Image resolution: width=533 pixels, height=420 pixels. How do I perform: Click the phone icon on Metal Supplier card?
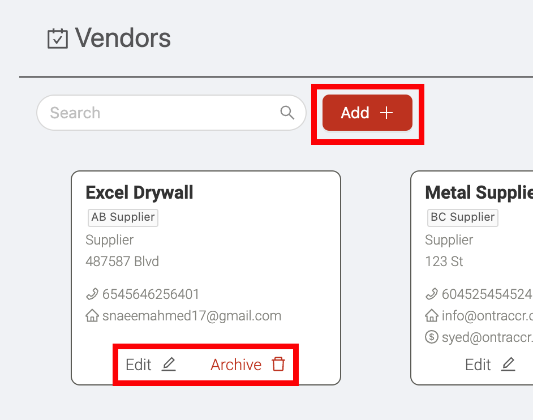click(432, 294)
